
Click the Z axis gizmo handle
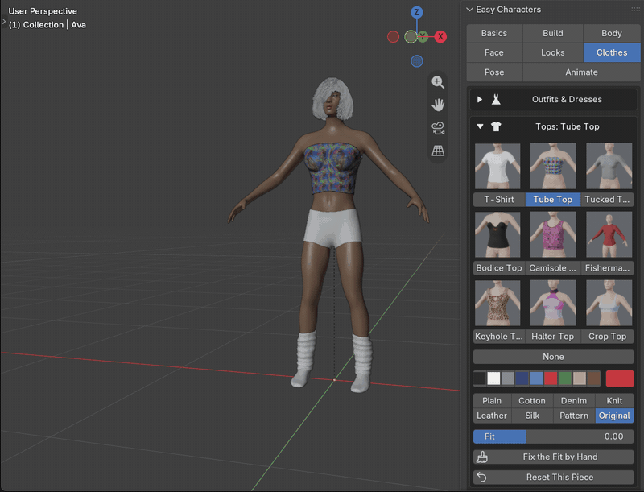coord(416,12)
